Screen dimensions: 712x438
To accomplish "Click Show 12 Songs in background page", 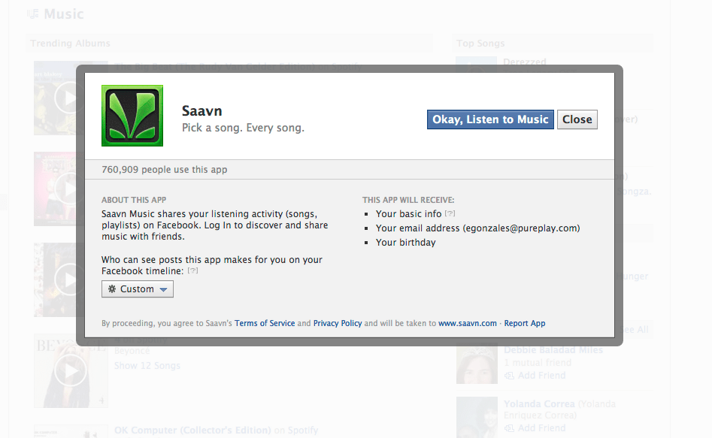I will pos(147,365).
